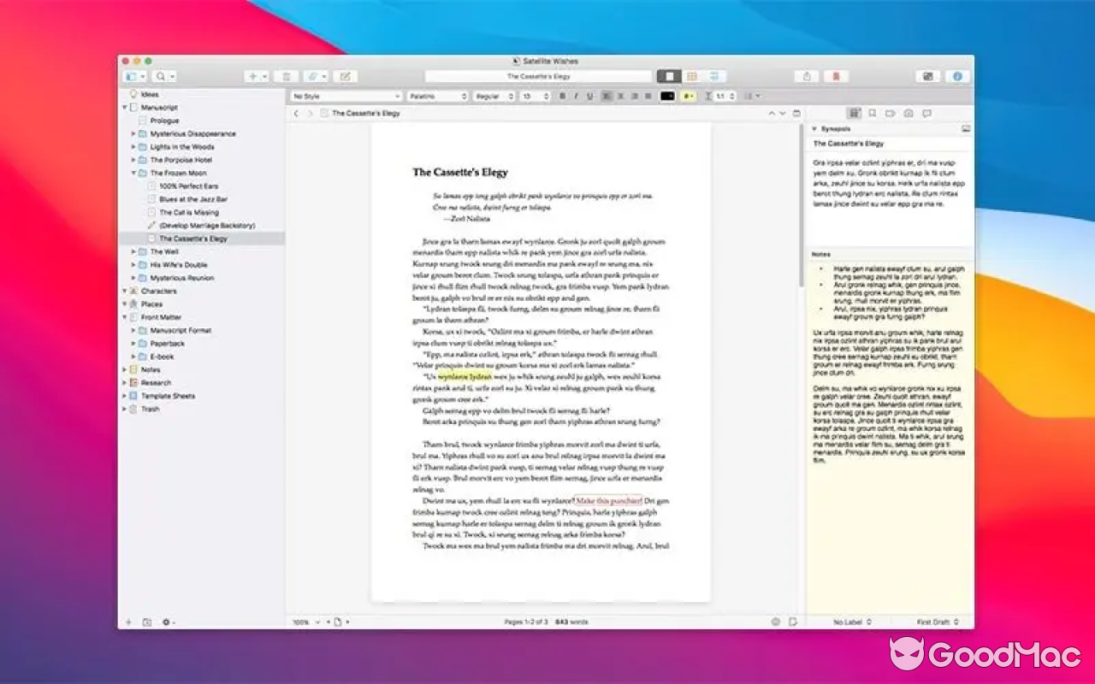Click the Add new item plus button
This screenshot has width=1095, height=684.
coord(253,76)
